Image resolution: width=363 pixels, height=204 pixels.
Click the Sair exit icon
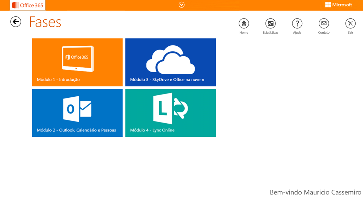350,23
